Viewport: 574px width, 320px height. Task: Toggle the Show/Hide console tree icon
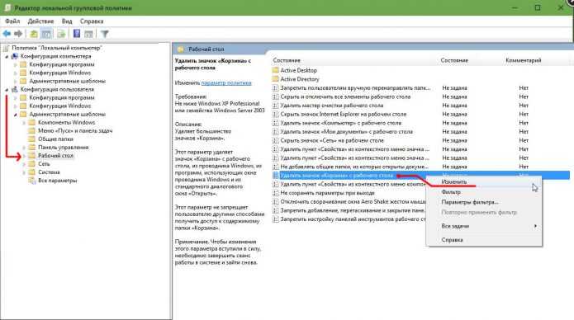[46, 34]
